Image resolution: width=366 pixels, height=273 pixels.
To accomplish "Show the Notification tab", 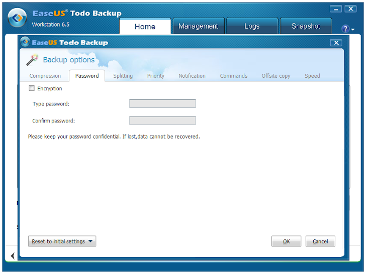I will tap(192, 76).
